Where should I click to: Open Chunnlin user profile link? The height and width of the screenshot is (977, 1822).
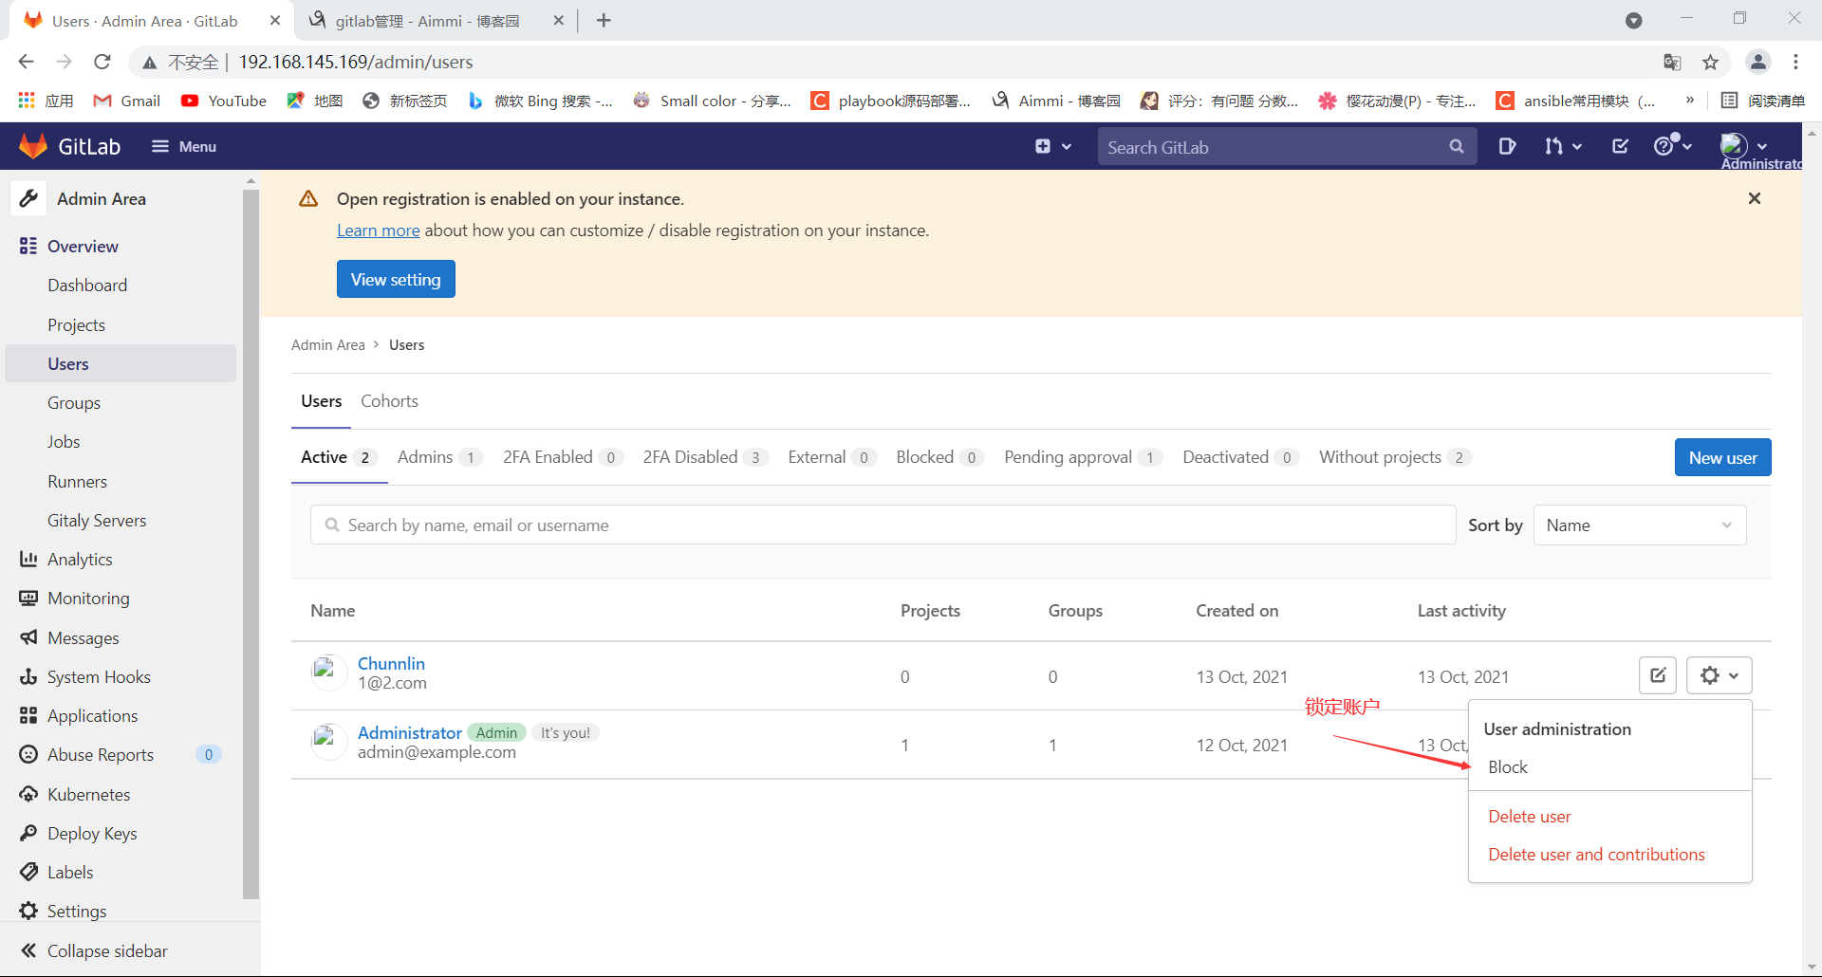click(x=391, y=664)
